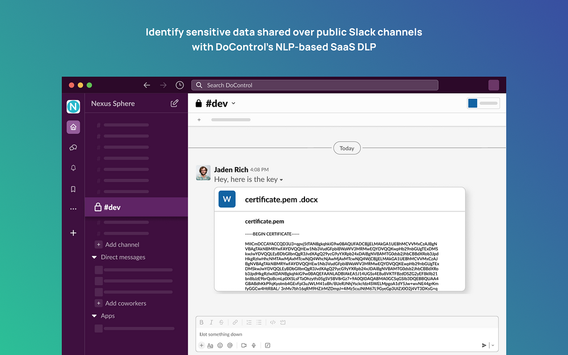Open the Home view in sidebar
This screenshot has width=568, height=355.
(x=73, y=127)
